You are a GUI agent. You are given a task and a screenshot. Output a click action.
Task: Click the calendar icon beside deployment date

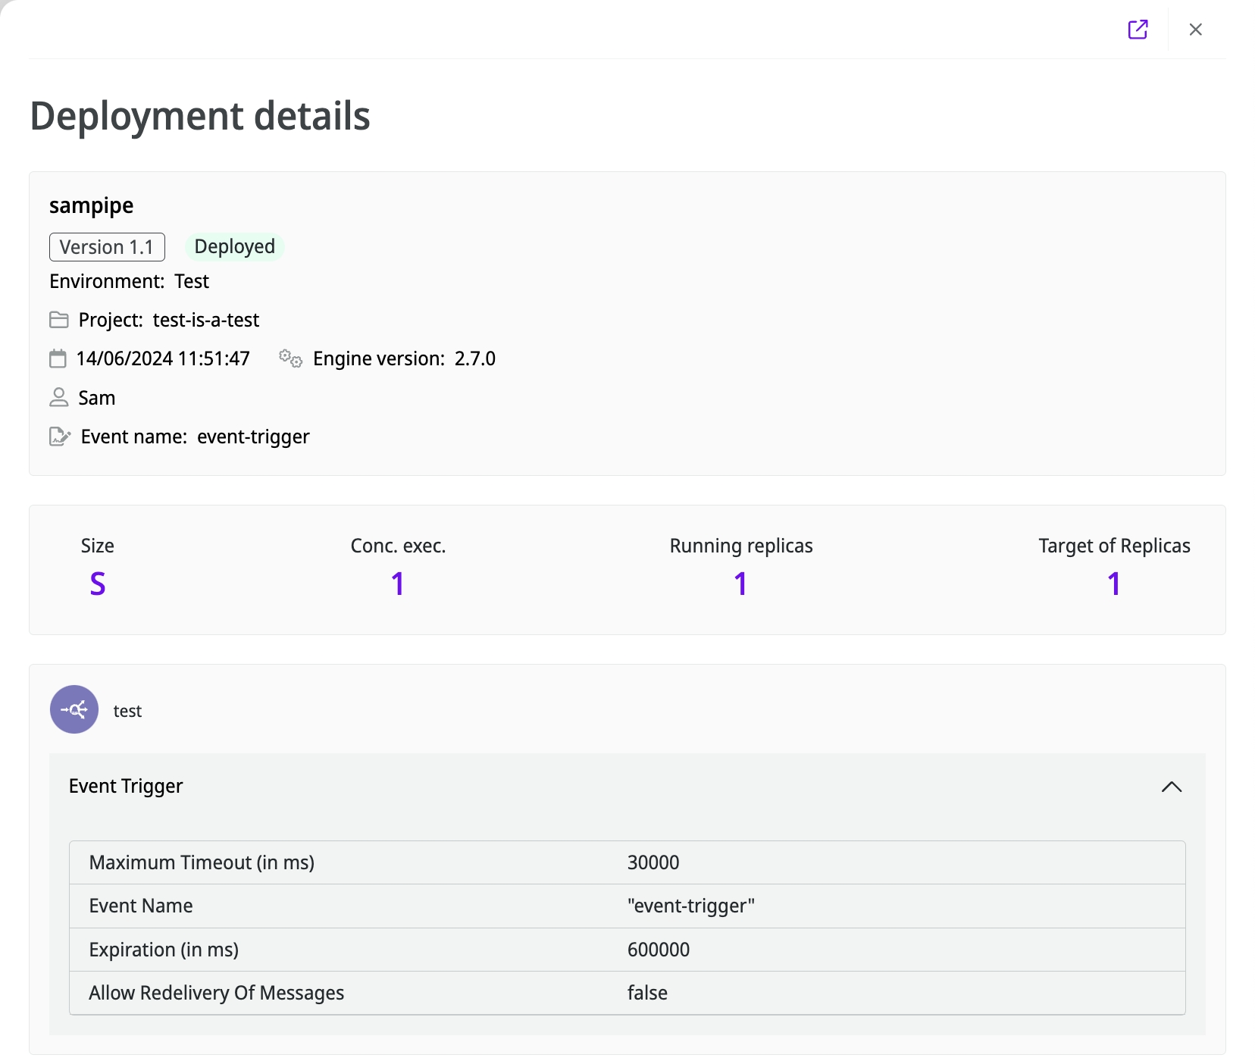point(58,358)
